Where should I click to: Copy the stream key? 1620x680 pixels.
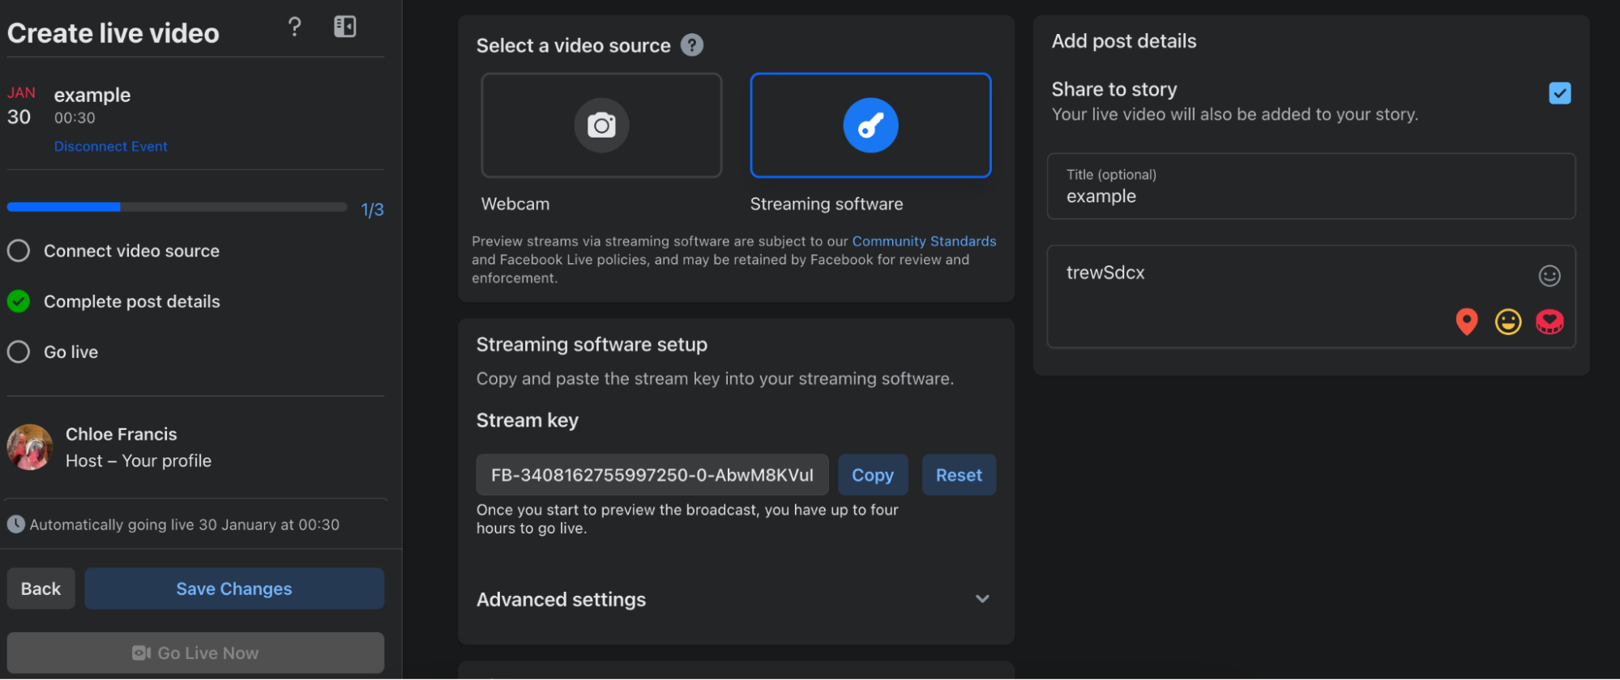click(872, 475)
